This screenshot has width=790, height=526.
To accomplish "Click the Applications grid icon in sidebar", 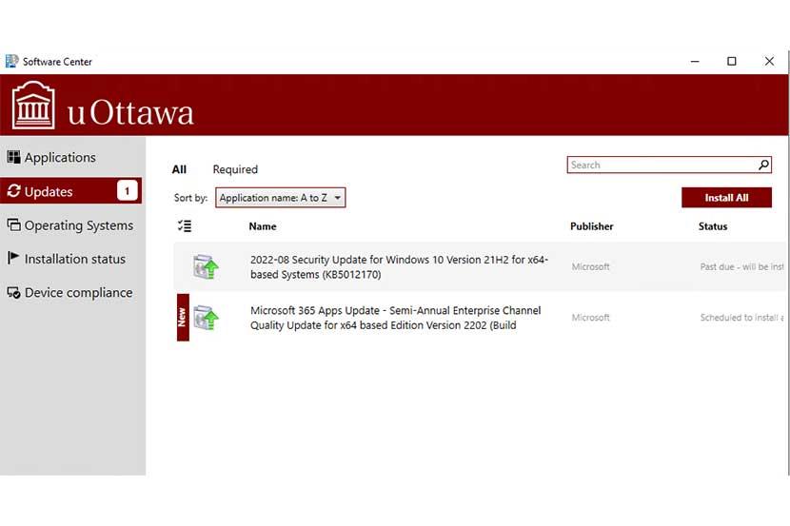I will coord(13,158).
